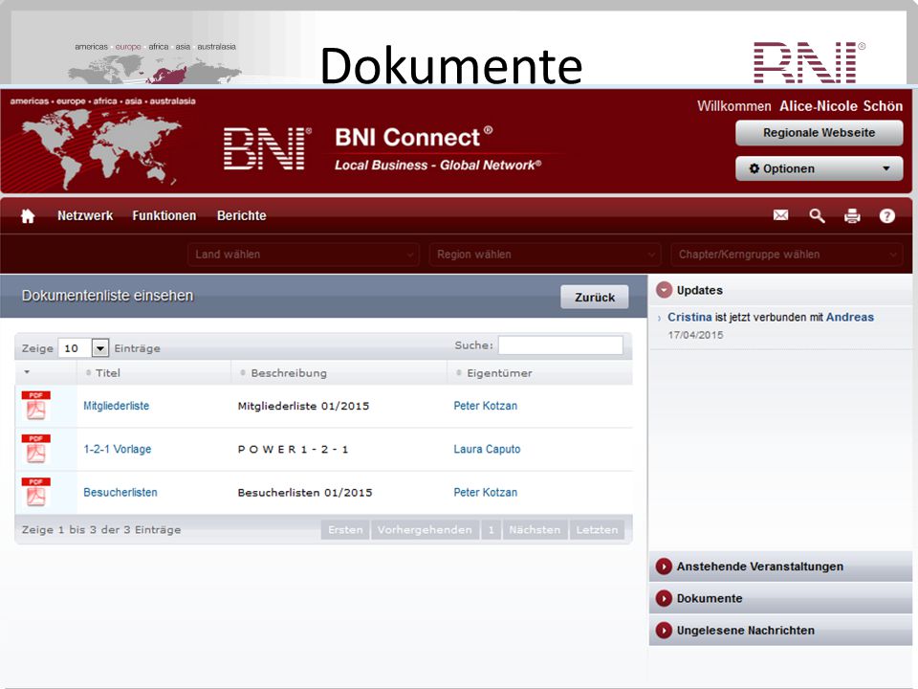Collapse the Updates panel icon

pyautogui.click(x=664, y=290)
